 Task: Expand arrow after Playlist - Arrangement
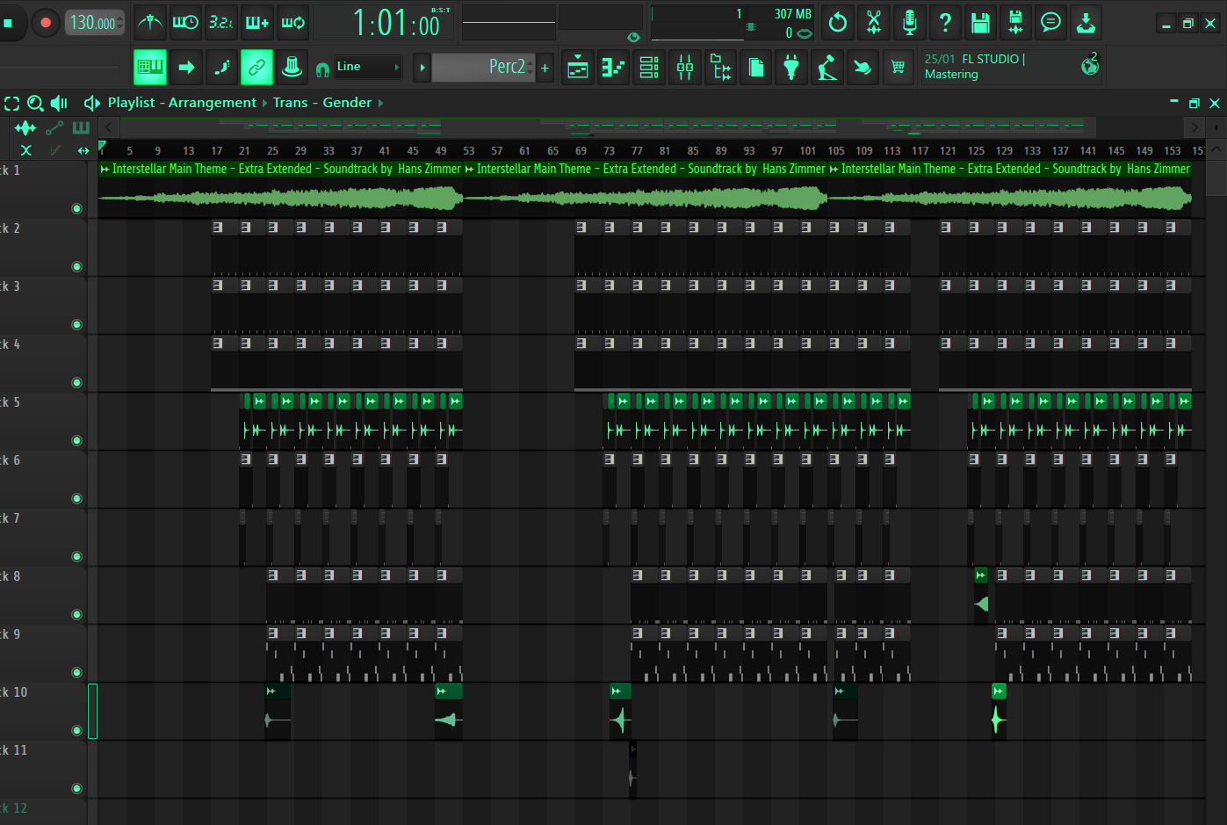(x=264, y=103)
